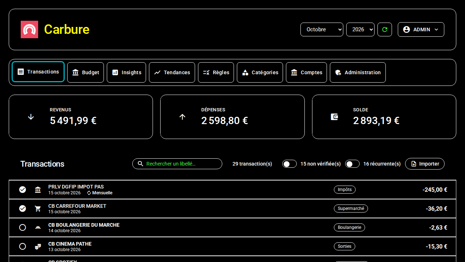This screenshot has height=262, width=465.
Task: Open the Supermarché category chip
Action: click(x=351, y=209)
